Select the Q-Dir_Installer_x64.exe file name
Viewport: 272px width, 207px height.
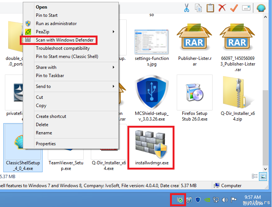coord(109,165)
